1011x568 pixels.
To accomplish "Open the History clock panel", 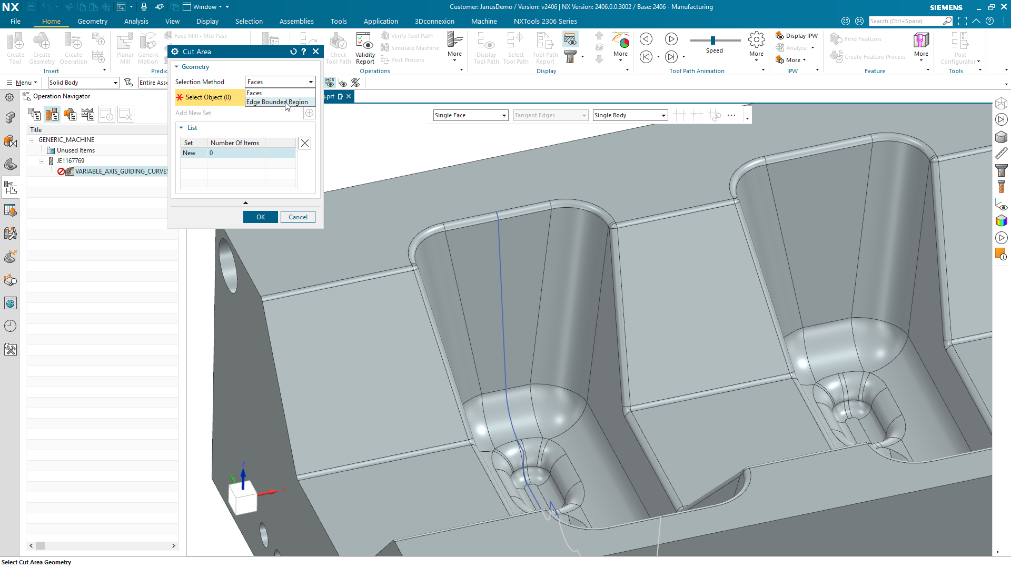I will click(10, 326).
